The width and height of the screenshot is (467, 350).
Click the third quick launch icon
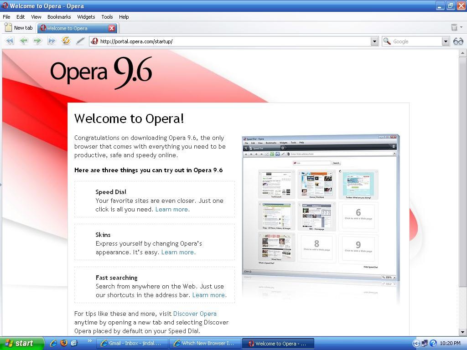[74, 343]
